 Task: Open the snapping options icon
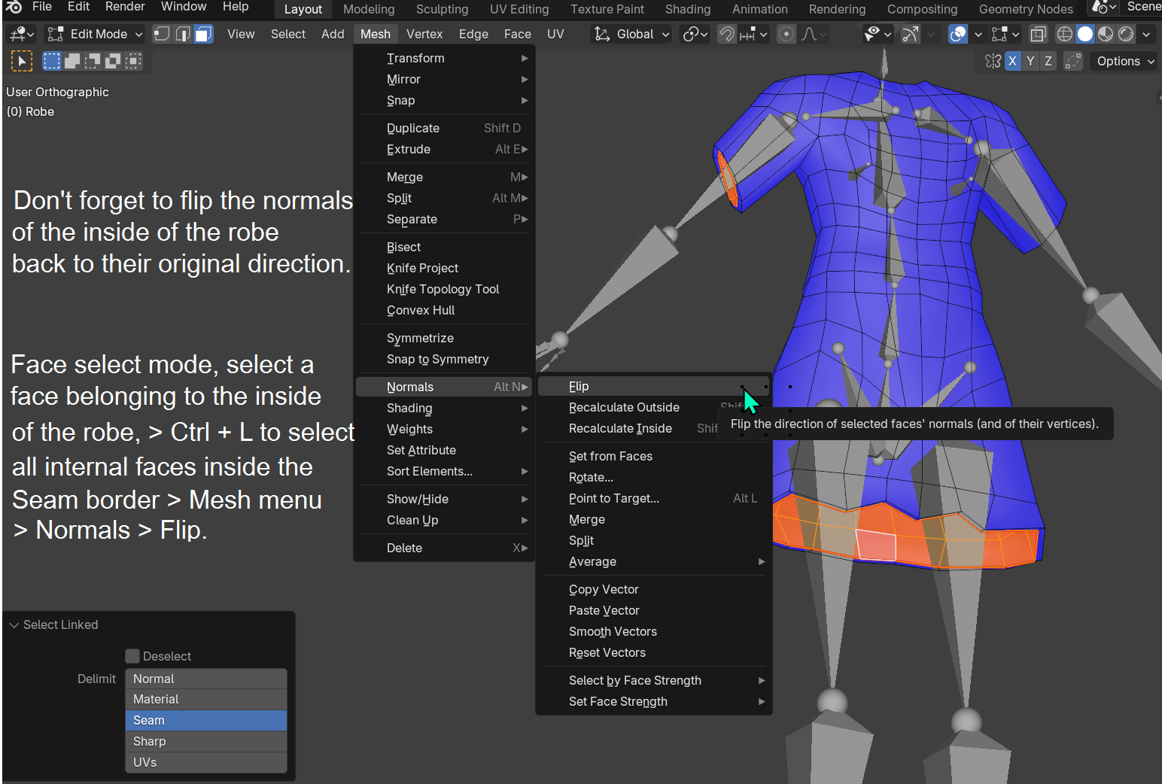pyautogui.click(x=753, y=34)
